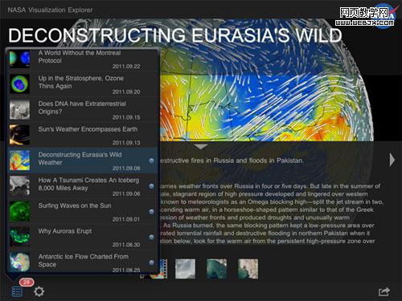Tap the 'fires in Russia and floods in Pakistan' summary
Image resolution: width=402 pixels, height=301 pixels.
pyautogui.click(x=232, y=161)
